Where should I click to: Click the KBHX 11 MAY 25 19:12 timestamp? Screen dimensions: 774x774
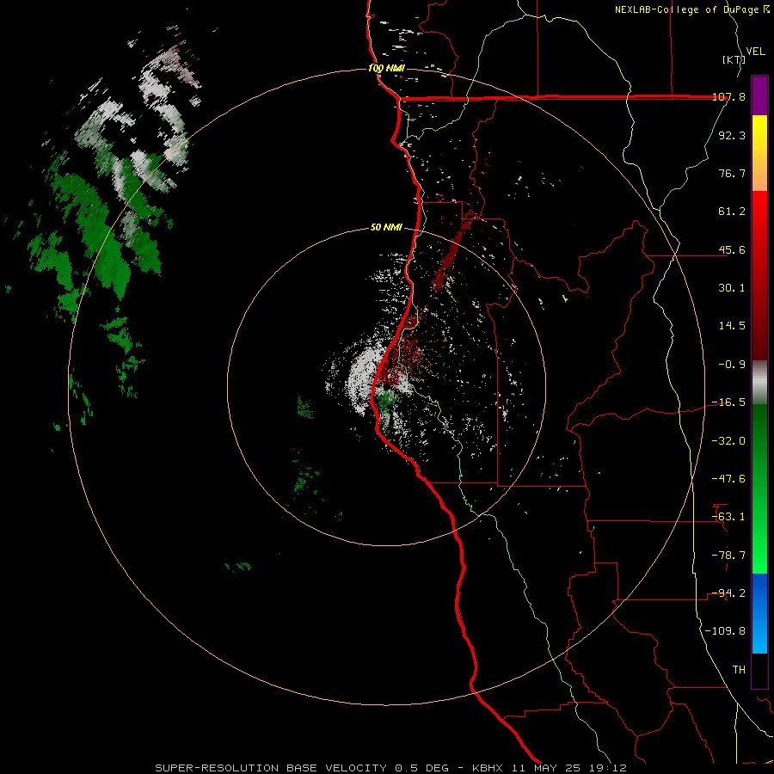(550, 768)
